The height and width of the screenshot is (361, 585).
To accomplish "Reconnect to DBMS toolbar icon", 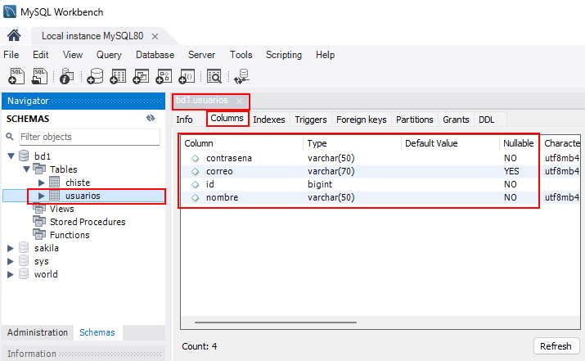I will 241,76.
